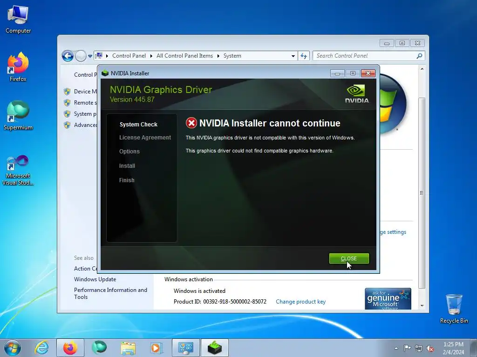This screenshot has height=357, width=477.
Task: Click All Control Panel Items breadcrumb
Action: tap(184, 56)
